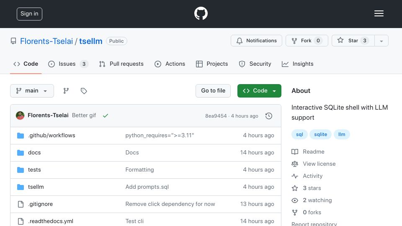402x226 pixels.
Task: Expand the Star lists dropdown arrow
Action: 381,41
